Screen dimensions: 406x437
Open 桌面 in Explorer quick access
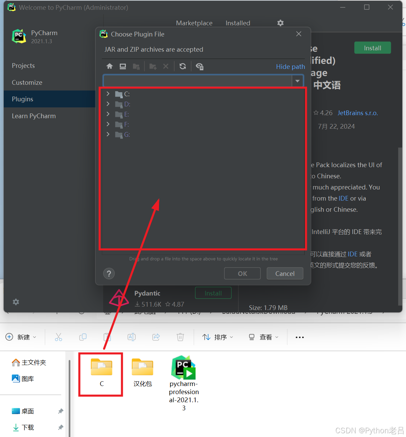pyautogui.click(x=23, y=411)
